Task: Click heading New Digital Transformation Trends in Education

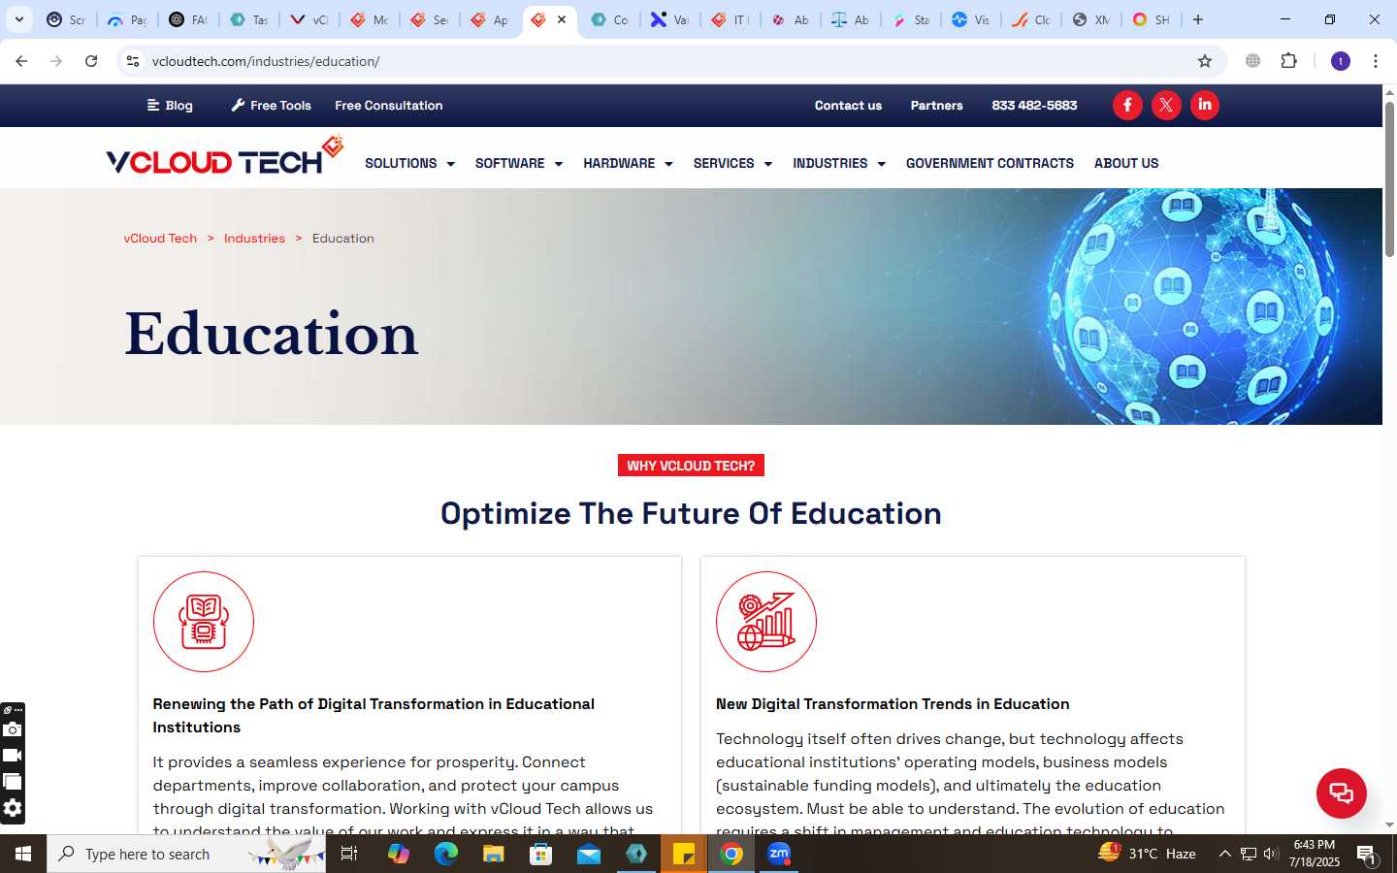Action: pyautogui.click(x=893, y=704)
